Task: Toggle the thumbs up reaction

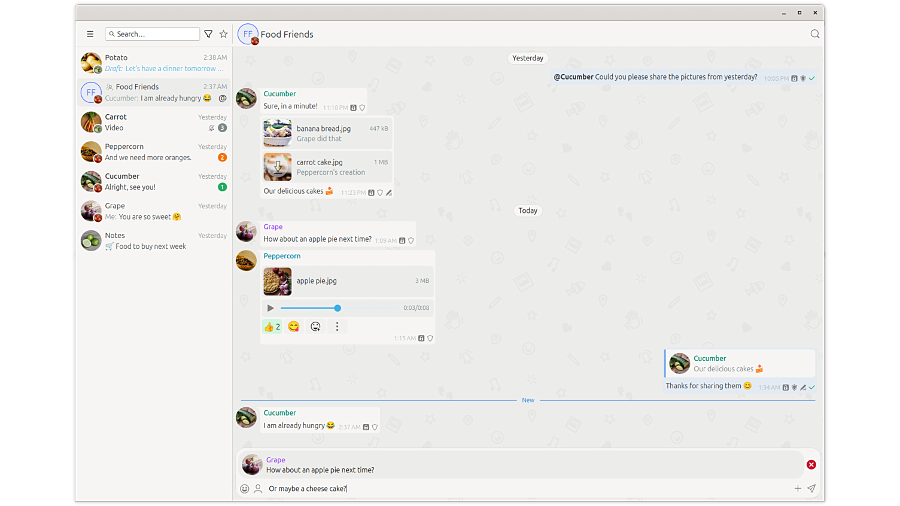Action: [272, 327]
